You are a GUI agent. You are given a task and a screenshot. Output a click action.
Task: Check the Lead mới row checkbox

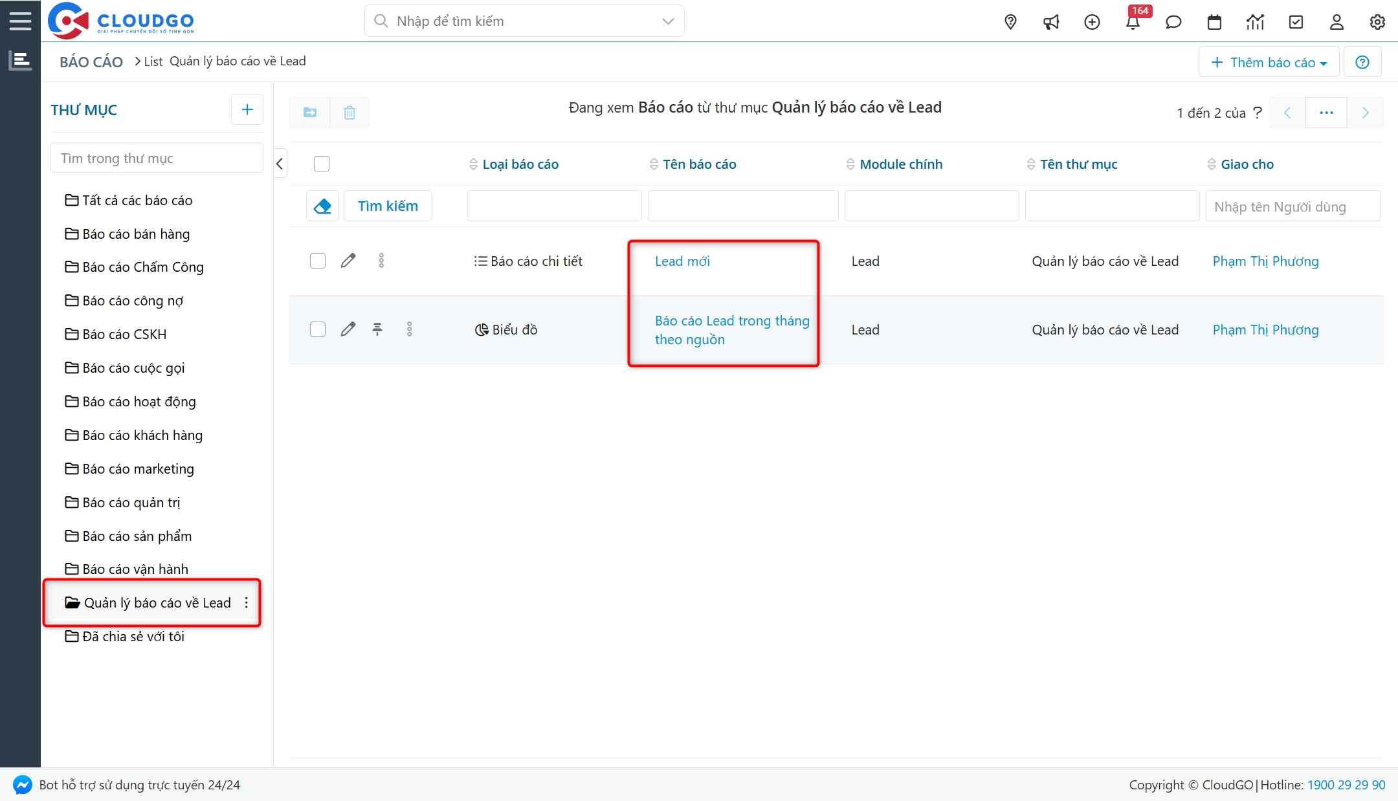click(318, 261)
